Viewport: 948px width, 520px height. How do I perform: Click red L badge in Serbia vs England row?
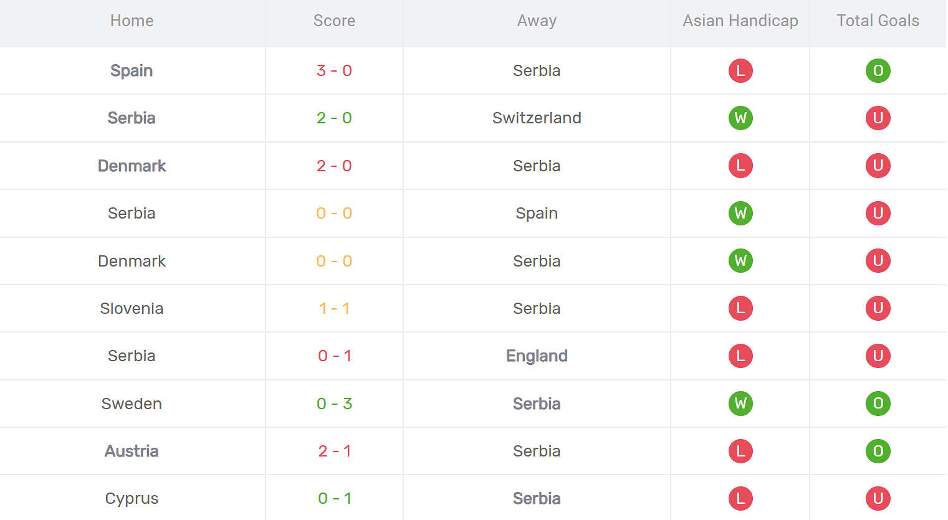click(x=740, y=356)
